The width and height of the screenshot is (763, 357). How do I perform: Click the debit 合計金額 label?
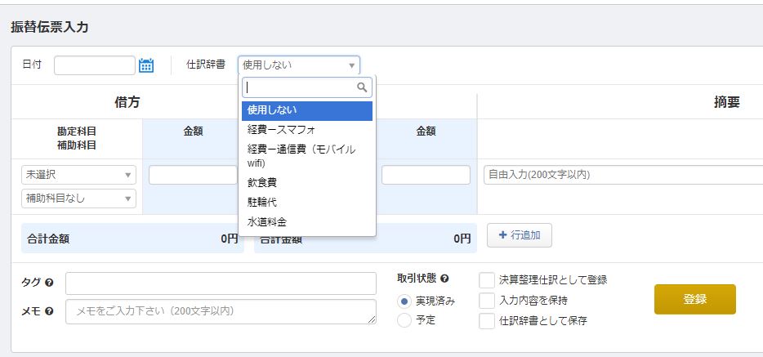coord(48,239)
